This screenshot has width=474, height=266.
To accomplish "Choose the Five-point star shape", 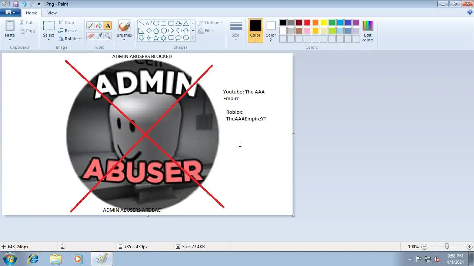I will tap(156, 38).
